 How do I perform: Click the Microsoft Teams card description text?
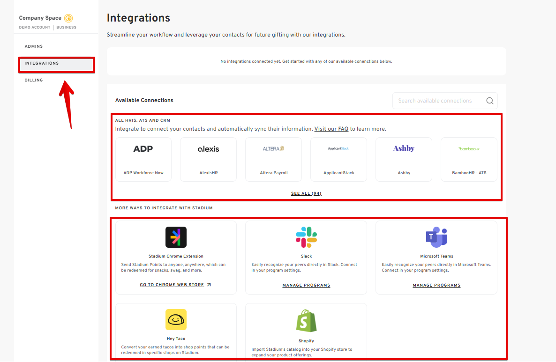(x=436, y=268)
